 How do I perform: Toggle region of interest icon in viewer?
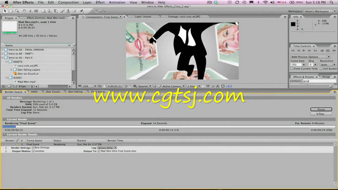[154, 86]
